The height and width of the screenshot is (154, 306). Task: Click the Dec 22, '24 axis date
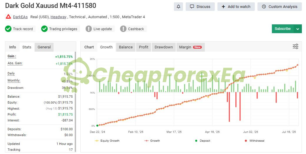[x=97, y=132]
